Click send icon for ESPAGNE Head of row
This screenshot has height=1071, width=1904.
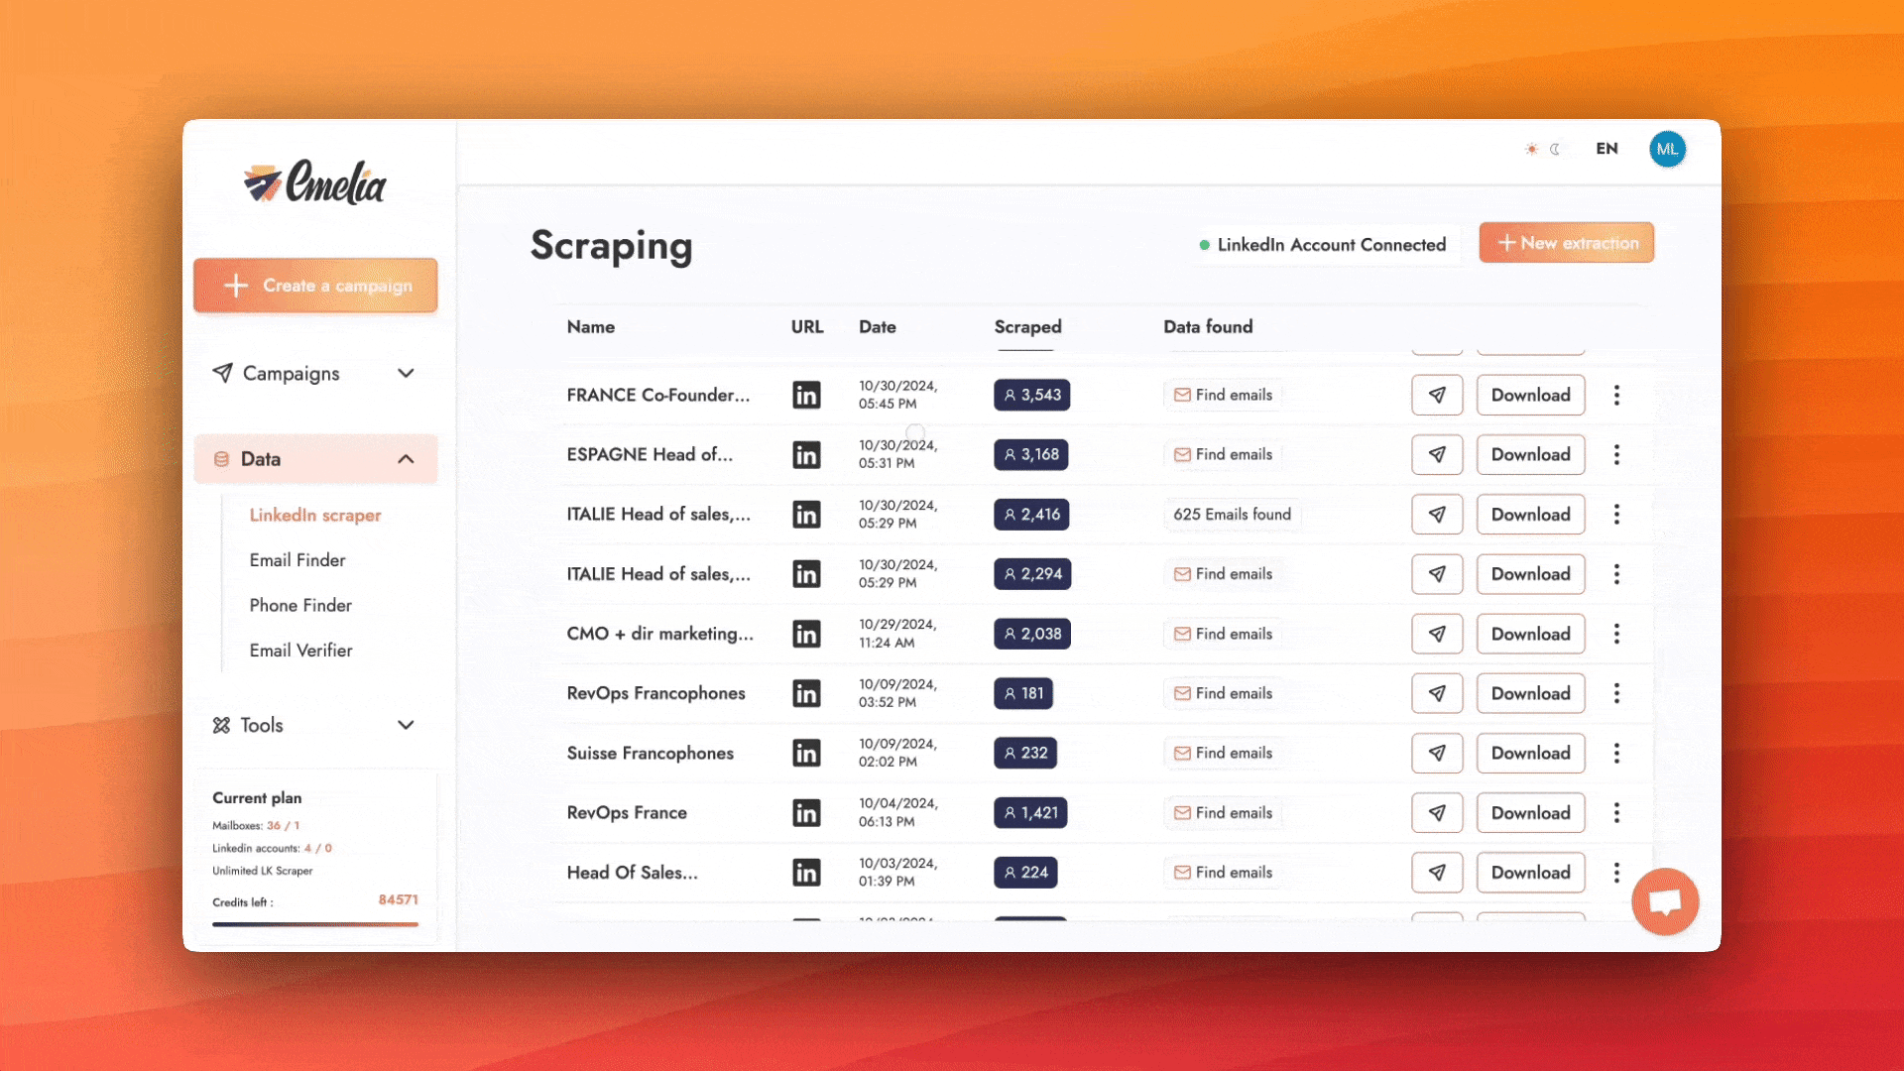(x=1436, y=454)
